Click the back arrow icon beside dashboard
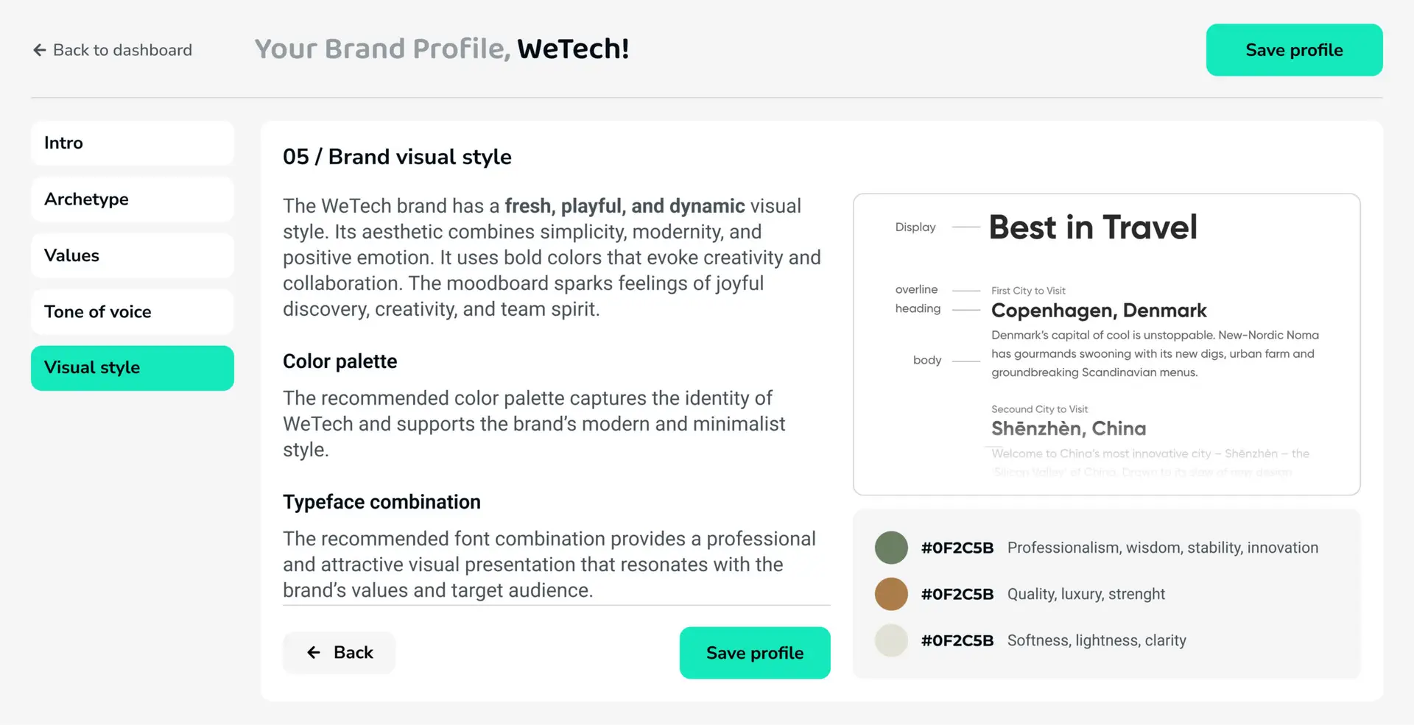This screenshot has height=725, width=1414. pyautogui.click(x=40, y=50)
